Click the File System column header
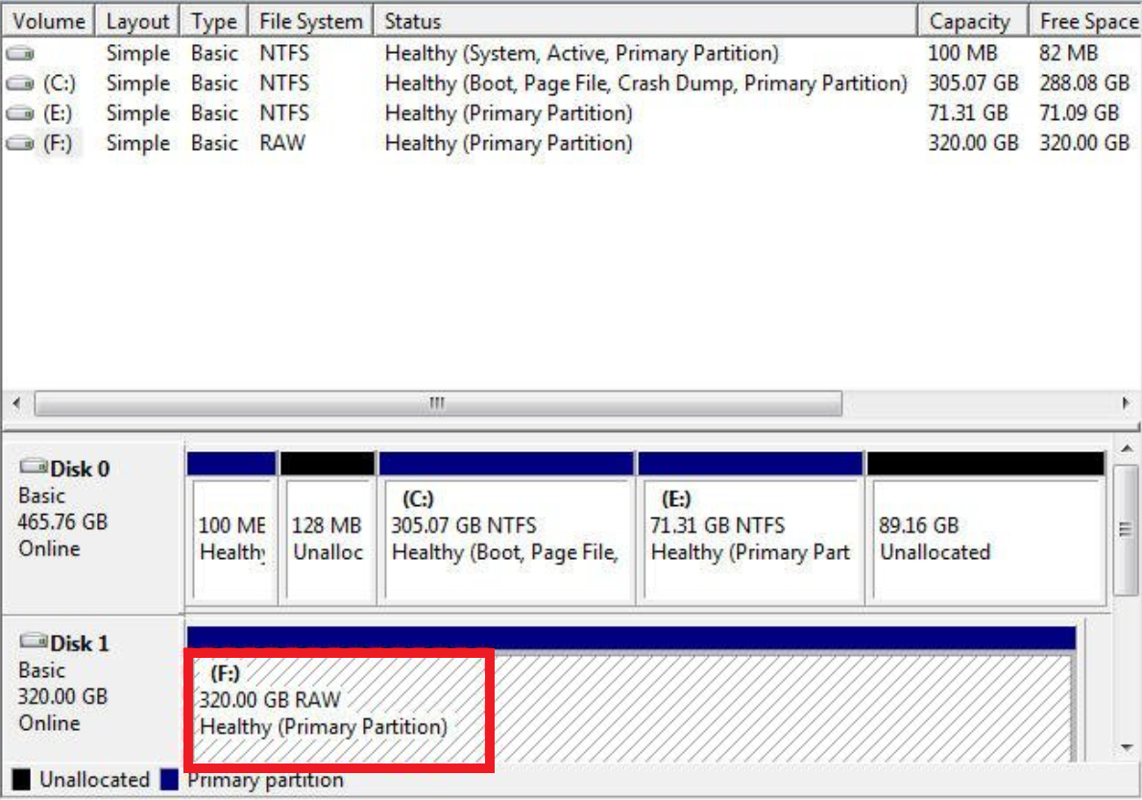 (309, 20)
